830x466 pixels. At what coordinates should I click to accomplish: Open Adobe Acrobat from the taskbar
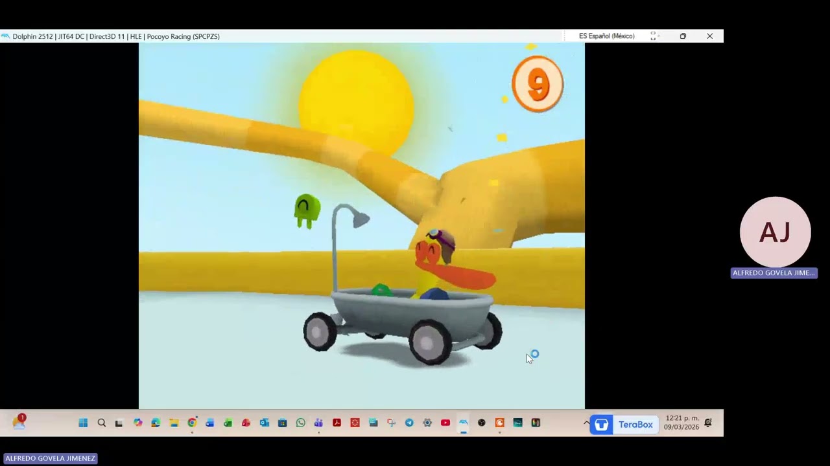337,423
